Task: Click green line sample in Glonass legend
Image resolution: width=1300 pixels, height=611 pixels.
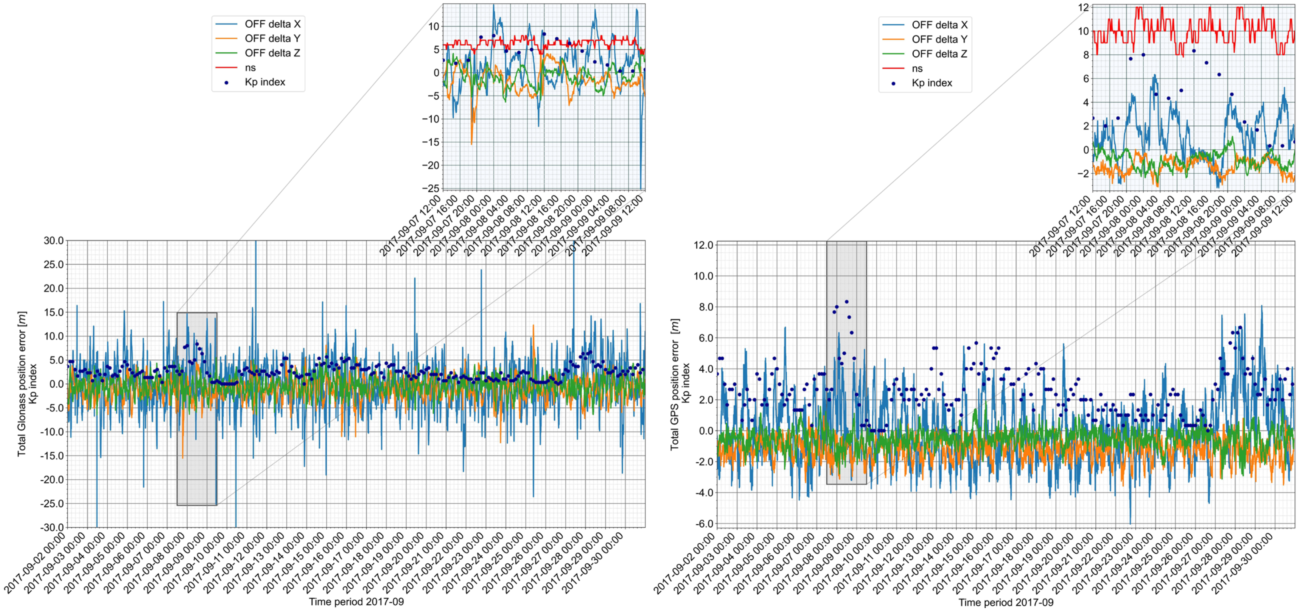Action: pos(226,53)
